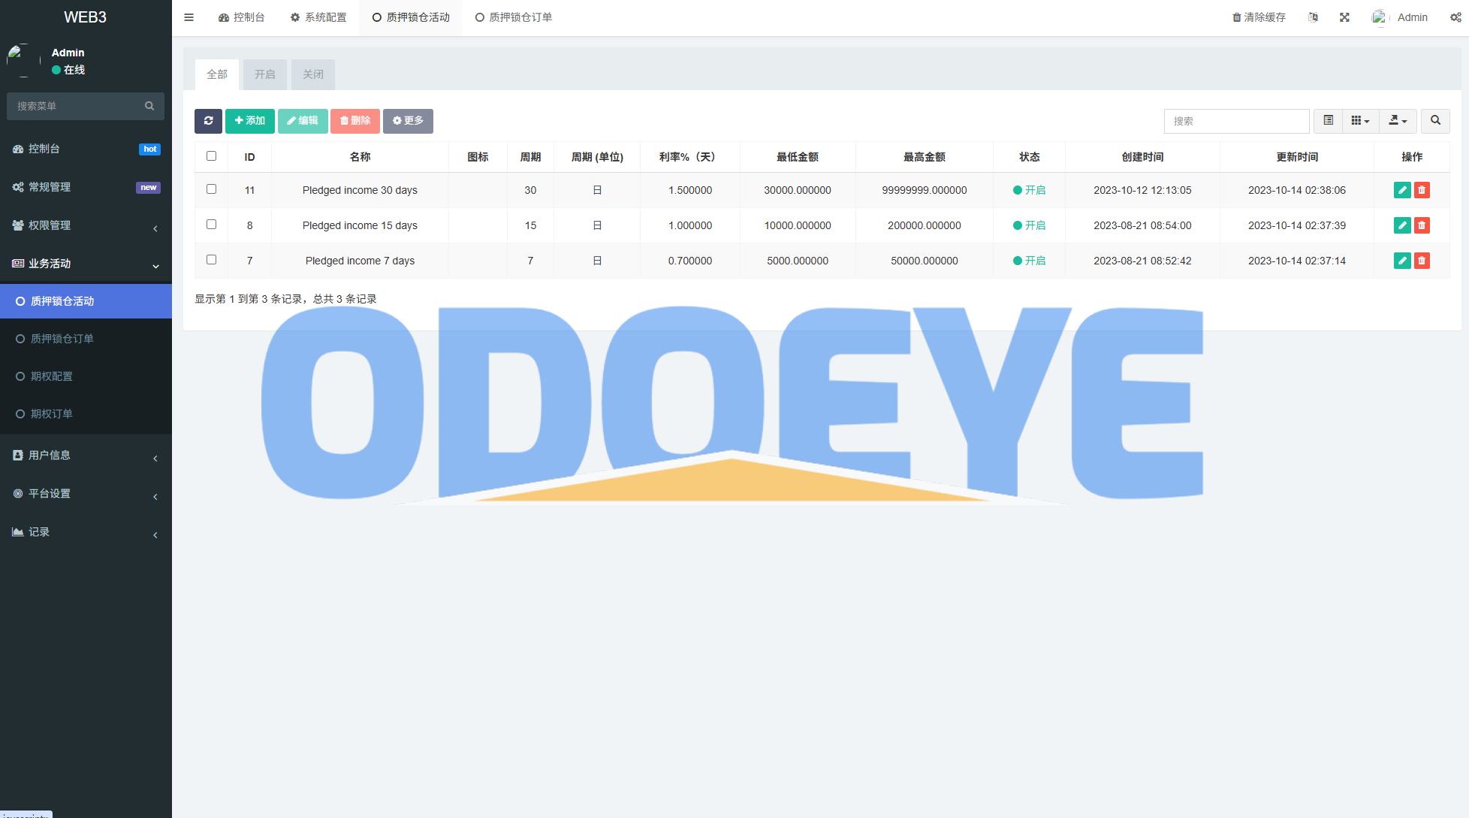Click the green 添加 add button
Screen dimensions: 1469x818
click(249, 121)
